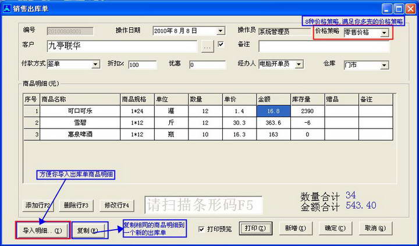419x246 pixels.
Task: Click the 商品名称 column header
Action: point(80,99)
